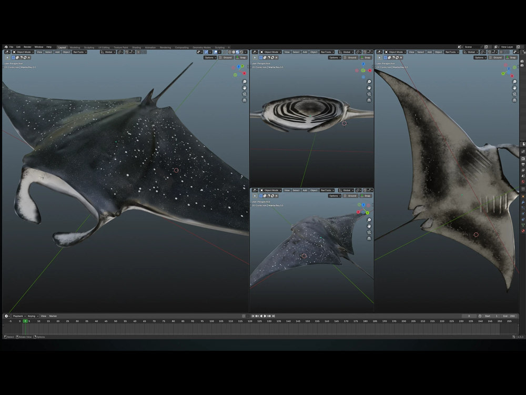Image resolution: width=526 pixels, height=395 pixels.
Task: Click pan hand icon in top-middle viewport
Action: click(x=369, y=87)
